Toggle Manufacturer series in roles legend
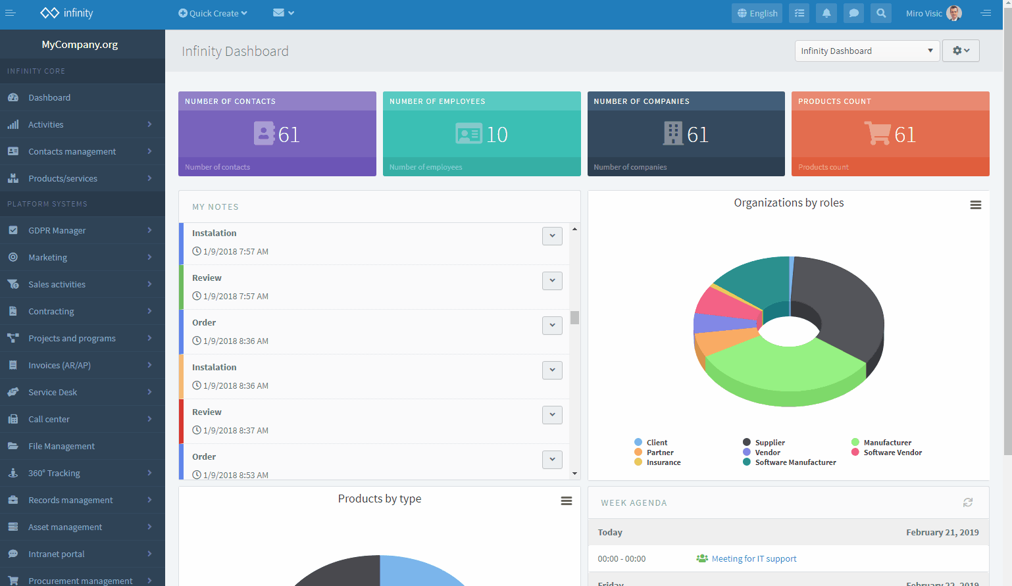Viewport: 1012px width, 586px height. pyautogui.click(x=881, y=443)
